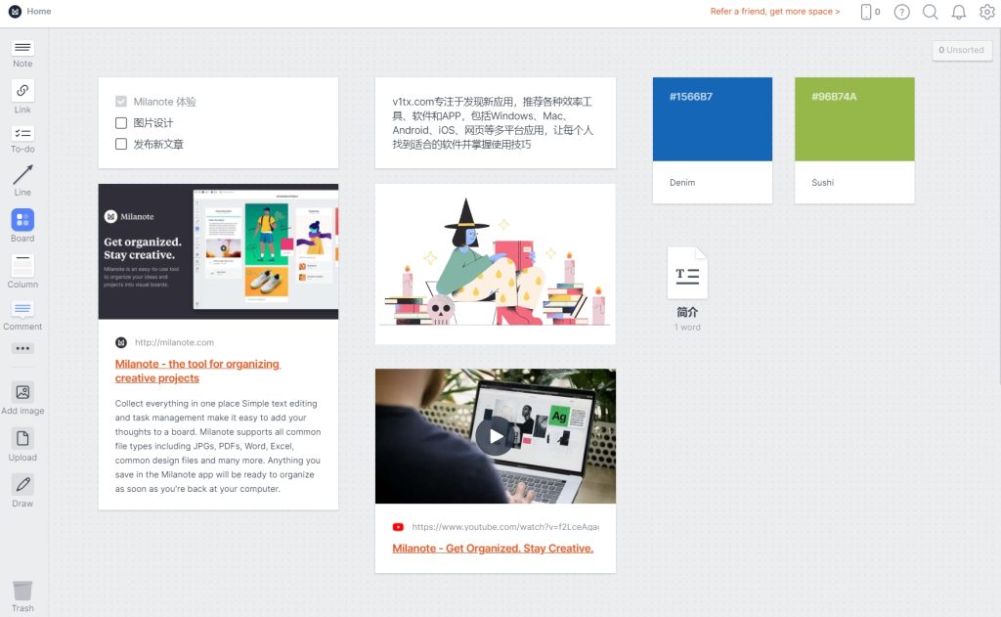Click the 1 word count label
The height and width of the screenshot is (617, 1001).
(687, 327)
